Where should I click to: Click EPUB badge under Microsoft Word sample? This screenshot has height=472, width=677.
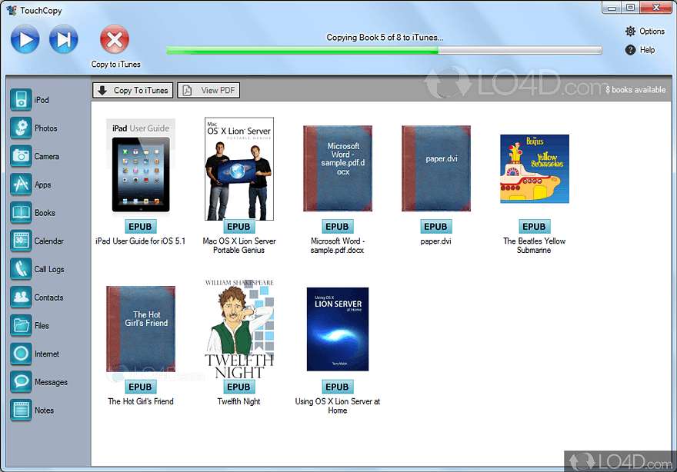click(x=337, y=227)
